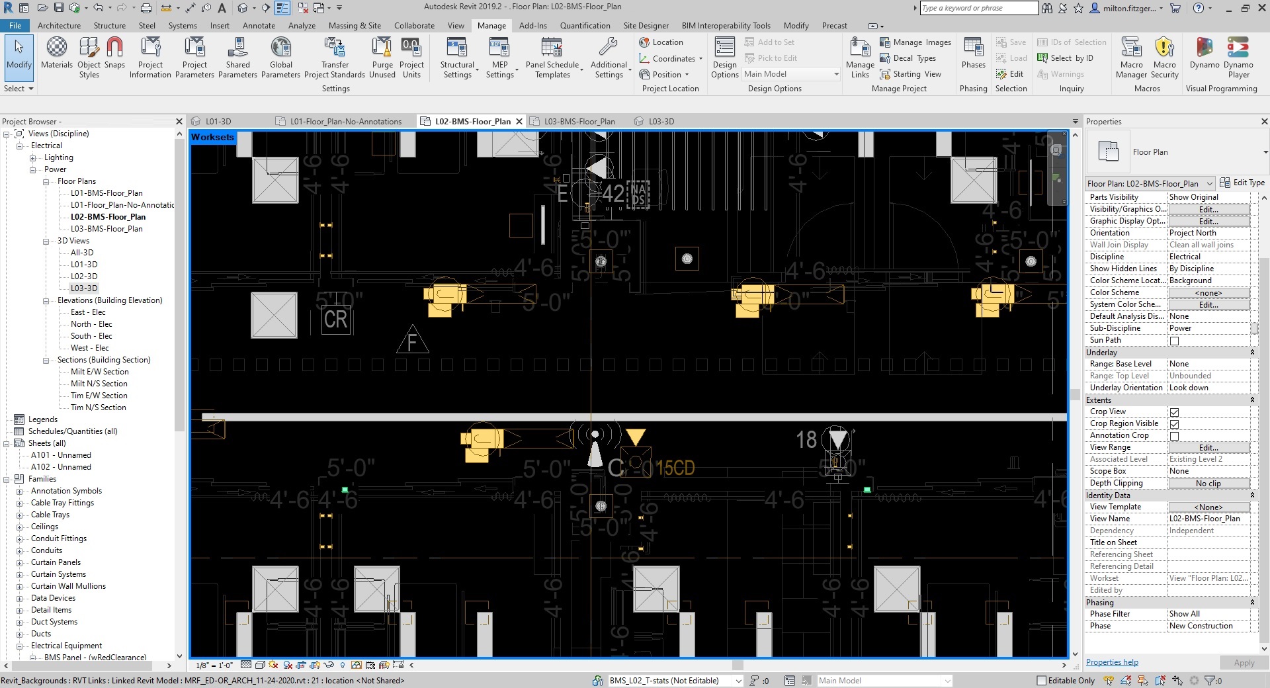This screenshot has width=1270, height=688.
Task: Open the Phases dialog
Action: pos(973,53)
